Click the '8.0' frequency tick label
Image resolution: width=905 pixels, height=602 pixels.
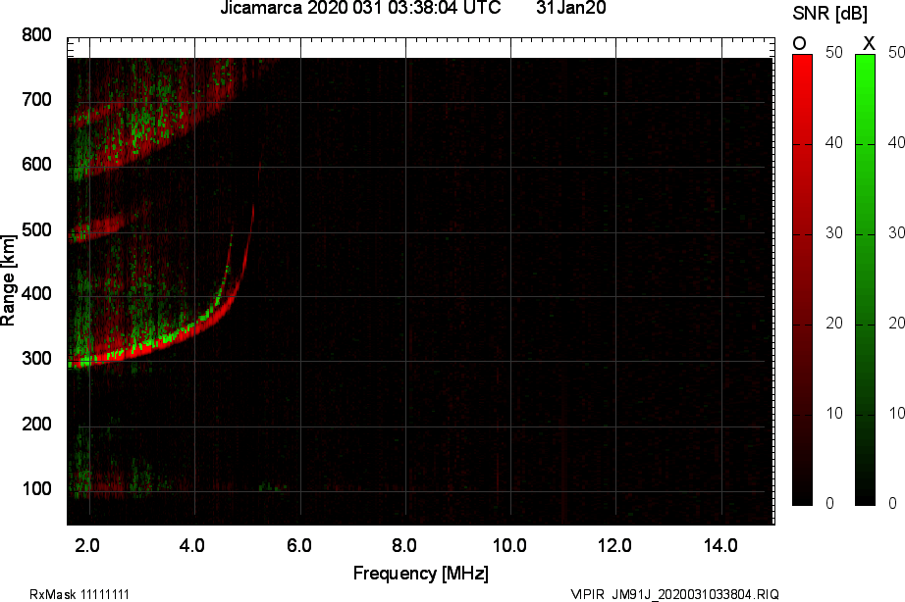click(404, 545)
